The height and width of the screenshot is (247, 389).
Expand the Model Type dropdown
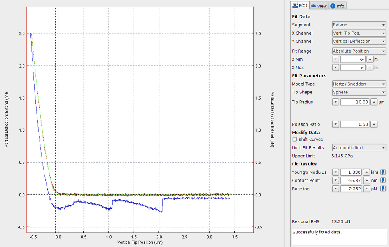359,84
